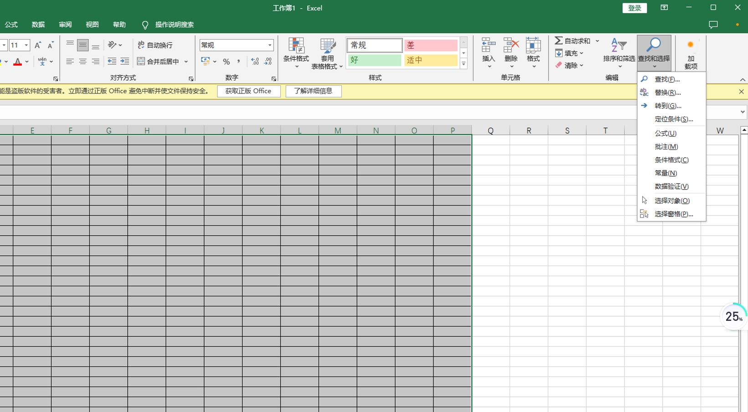Toggle top vertical alignment

pos(70,45)
